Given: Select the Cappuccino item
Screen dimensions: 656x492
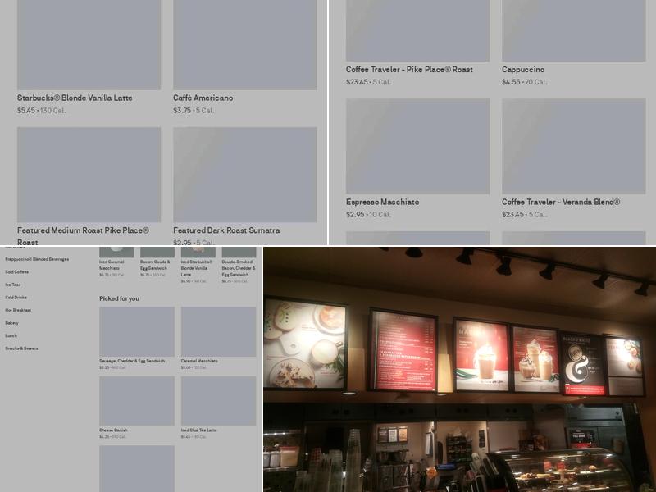Looking at the screenshot, I should (x=573, y=30).
